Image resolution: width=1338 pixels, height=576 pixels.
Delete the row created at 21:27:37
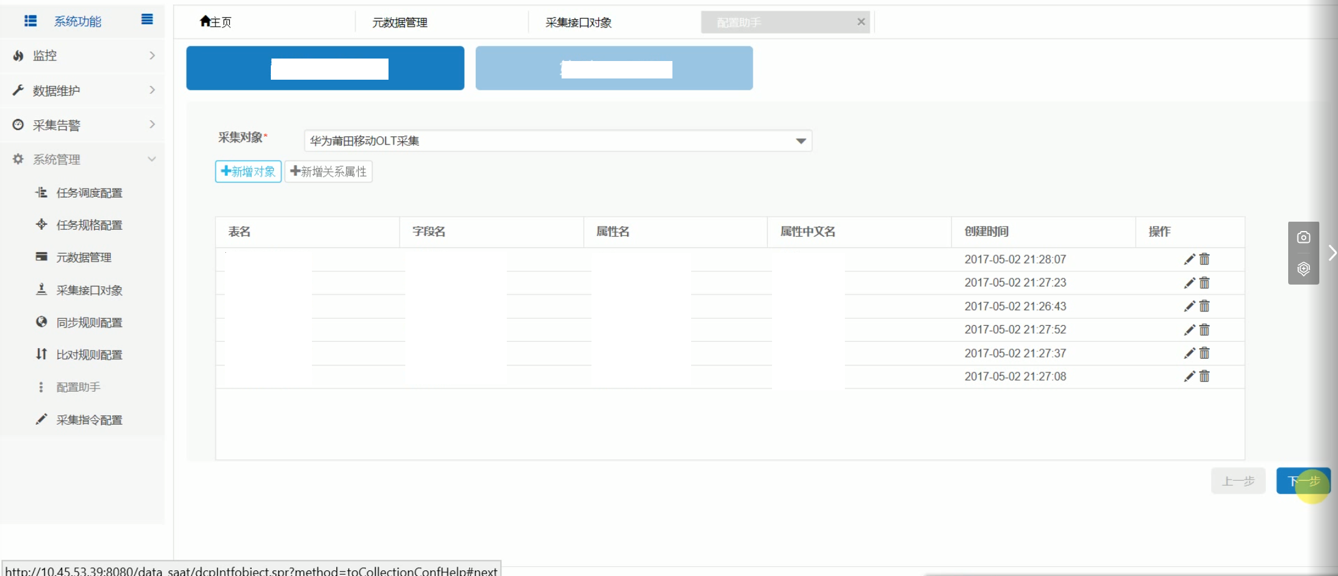click(1205, 353)
